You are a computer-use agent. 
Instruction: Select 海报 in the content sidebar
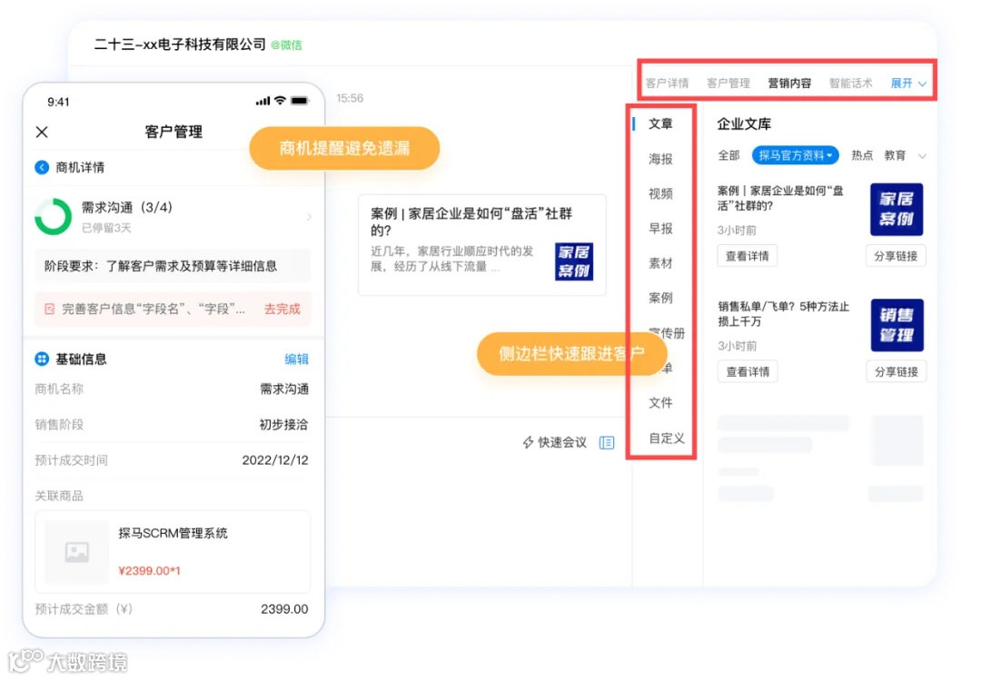[x=660, y=158]
